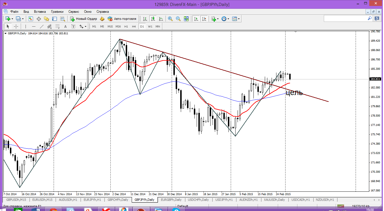Open the arrows drawing tool icon
This screenshot has width=384, height=211.
click(x=81, y=26)
